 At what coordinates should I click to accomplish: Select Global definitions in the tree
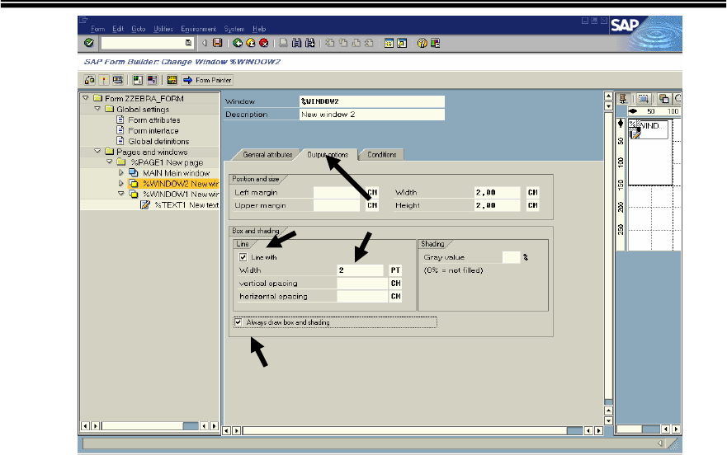pos(158,141)
